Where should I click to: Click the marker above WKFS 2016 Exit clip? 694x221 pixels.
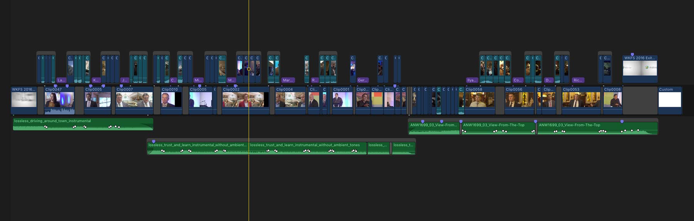coord(632,55)
